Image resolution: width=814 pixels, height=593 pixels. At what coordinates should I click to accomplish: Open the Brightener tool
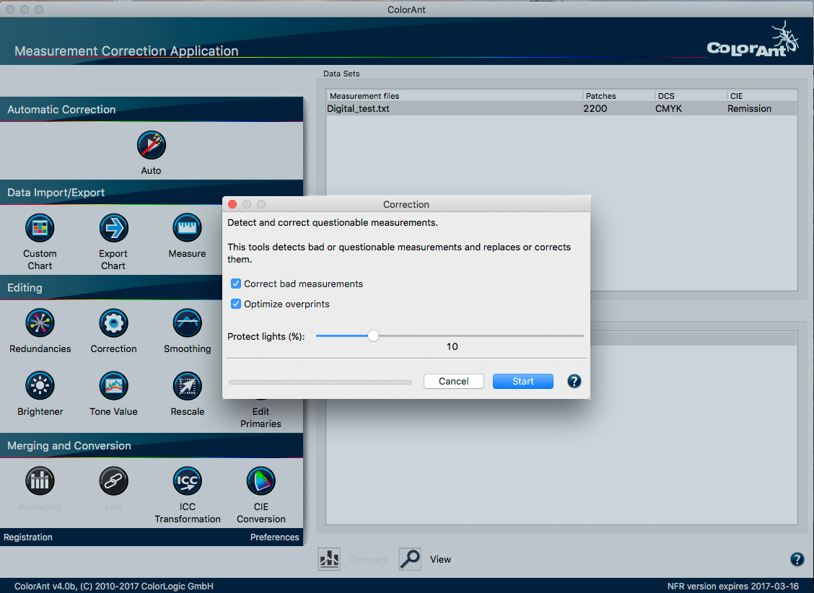40,386
